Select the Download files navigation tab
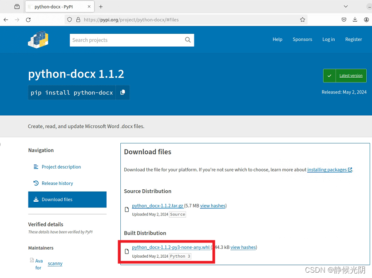Image resolution: width=372 pixels, height=278 pixels. 67,200
